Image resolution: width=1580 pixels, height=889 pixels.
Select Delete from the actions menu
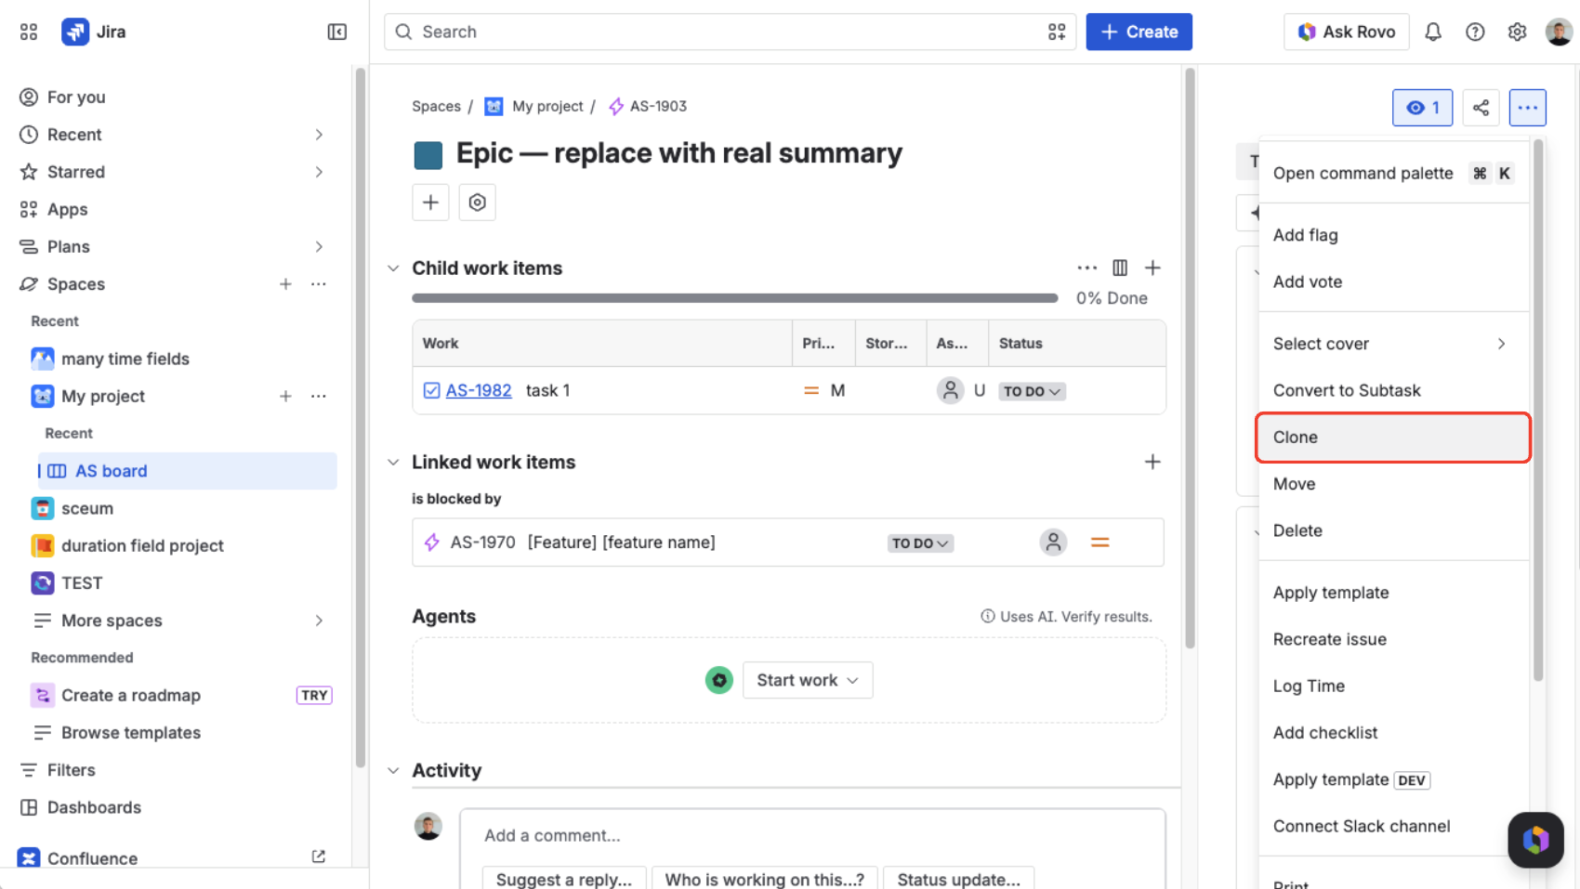[x=1392, y=530]
